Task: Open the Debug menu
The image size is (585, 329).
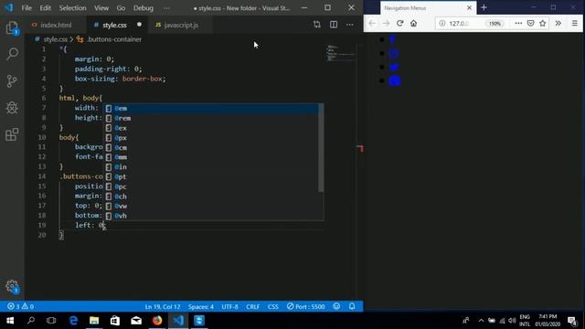Action: (144, 8)
